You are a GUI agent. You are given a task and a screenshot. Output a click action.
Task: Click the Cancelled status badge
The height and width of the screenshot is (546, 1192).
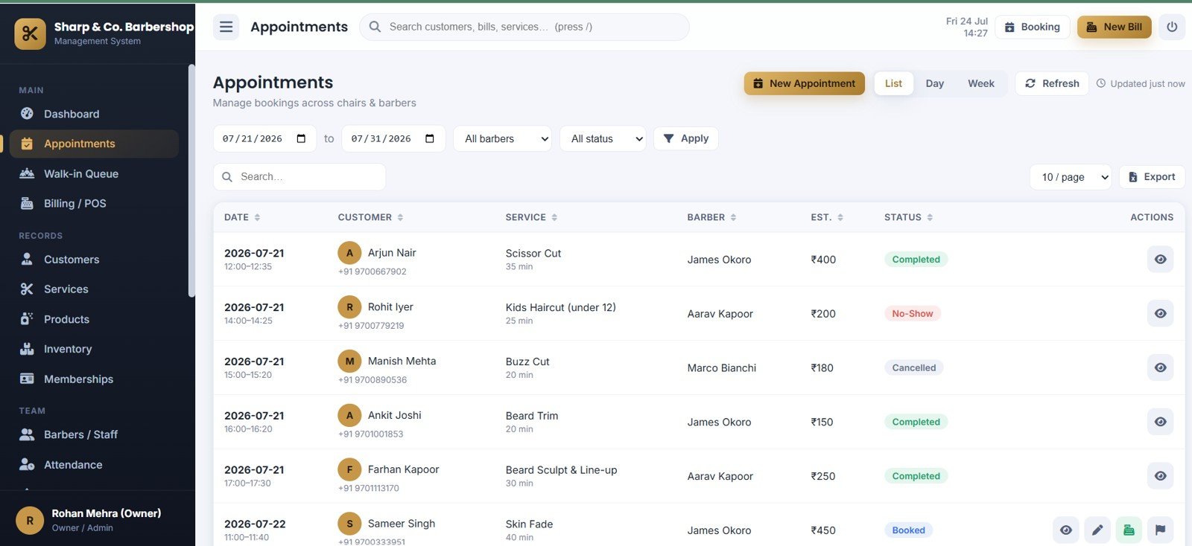(914, 367)
